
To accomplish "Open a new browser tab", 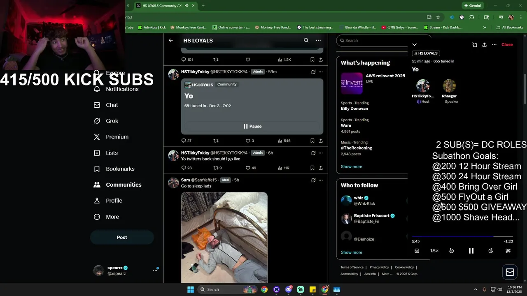I will 203,5.
